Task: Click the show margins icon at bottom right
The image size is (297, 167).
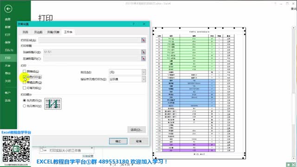Action: pos(289,165)
